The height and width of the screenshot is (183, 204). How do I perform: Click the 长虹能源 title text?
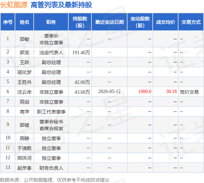point(14,5)
